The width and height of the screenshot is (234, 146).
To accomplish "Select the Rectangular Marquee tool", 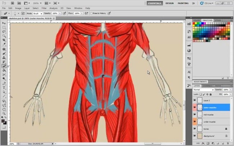I will 4,28.
